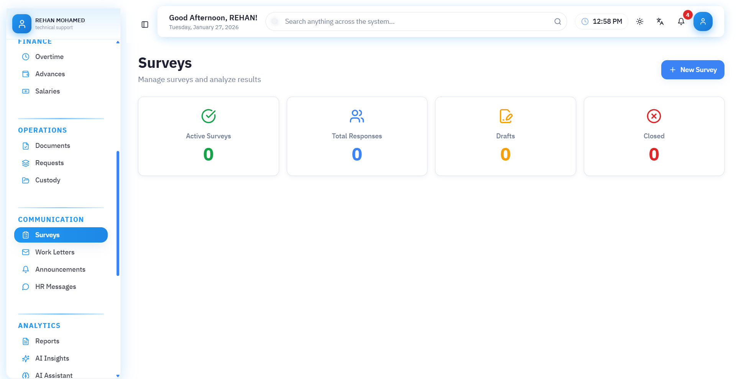Open notifications bell with 4 alerts

681,21
